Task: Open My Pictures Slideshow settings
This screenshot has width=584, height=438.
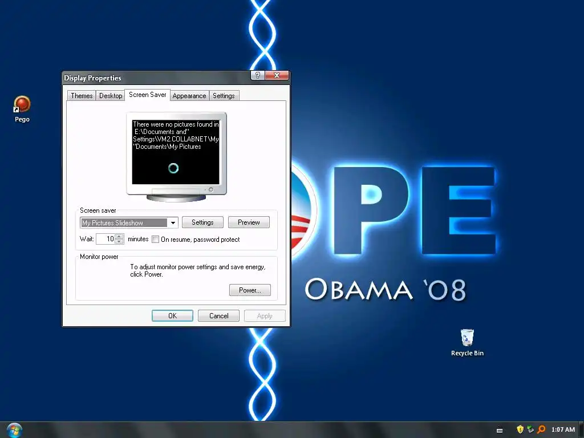Action: tap(202, 222)
